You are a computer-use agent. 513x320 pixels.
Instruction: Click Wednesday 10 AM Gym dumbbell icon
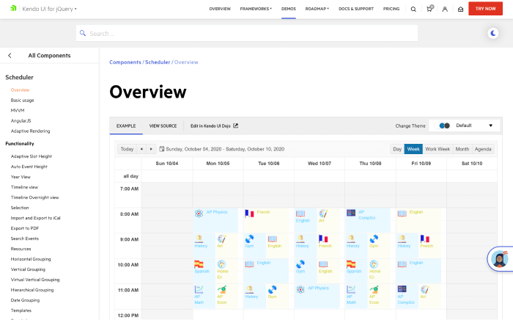(300, 264)
